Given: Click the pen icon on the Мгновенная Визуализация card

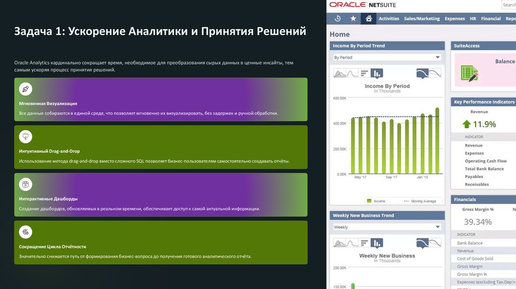Looking at the screenshot, I should 25,89.
